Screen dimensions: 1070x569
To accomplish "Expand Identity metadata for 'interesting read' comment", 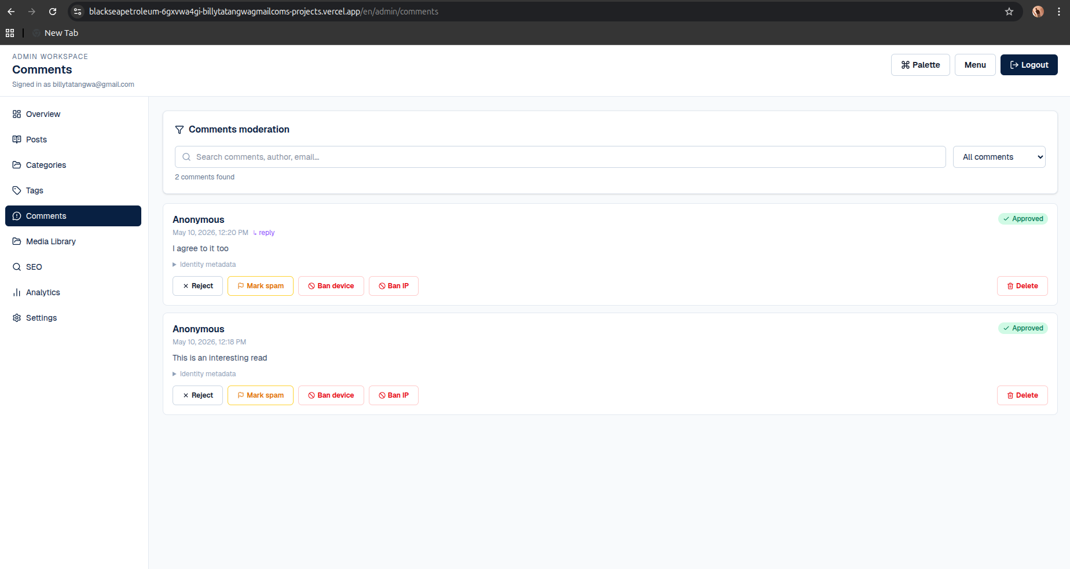I will click(204, 374).
